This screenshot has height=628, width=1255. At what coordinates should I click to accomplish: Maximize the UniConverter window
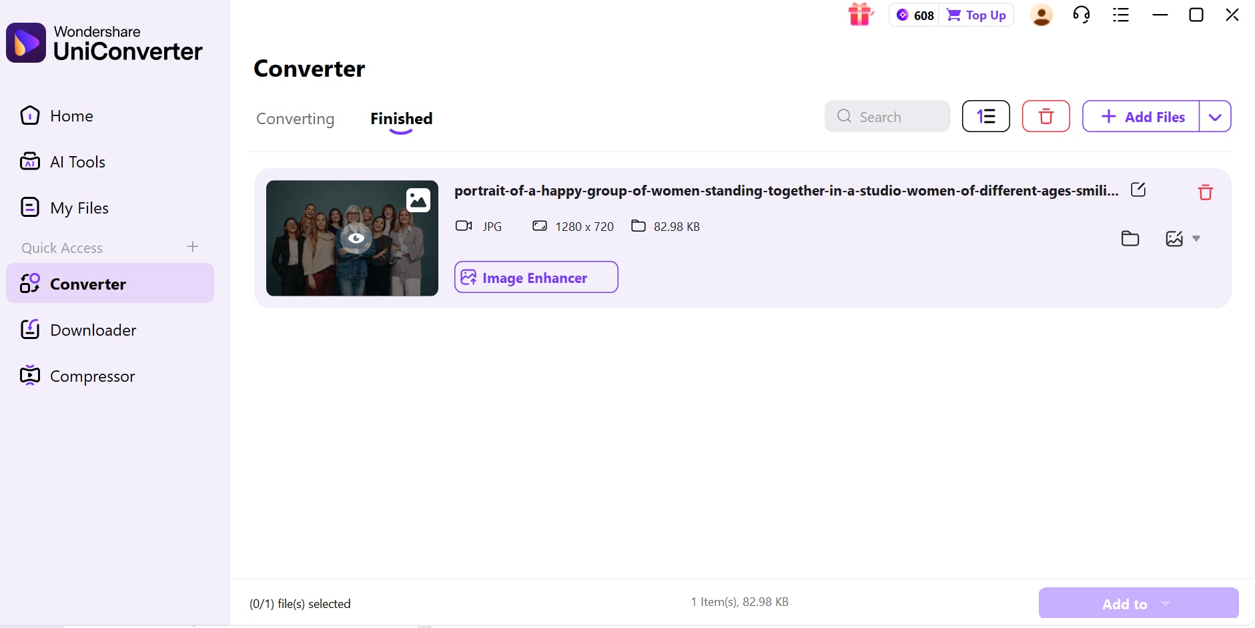coord(1196,15)
